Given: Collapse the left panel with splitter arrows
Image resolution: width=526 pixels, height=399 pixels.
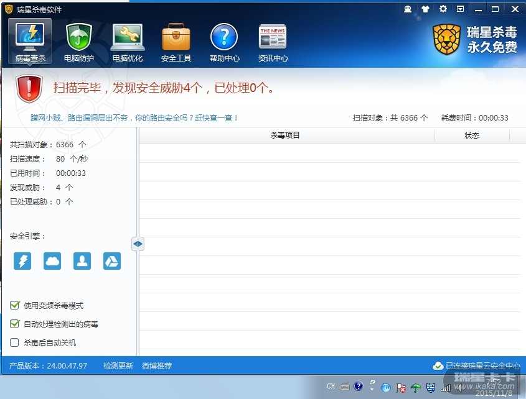Looking at the screenshot, I should (138, 244).
